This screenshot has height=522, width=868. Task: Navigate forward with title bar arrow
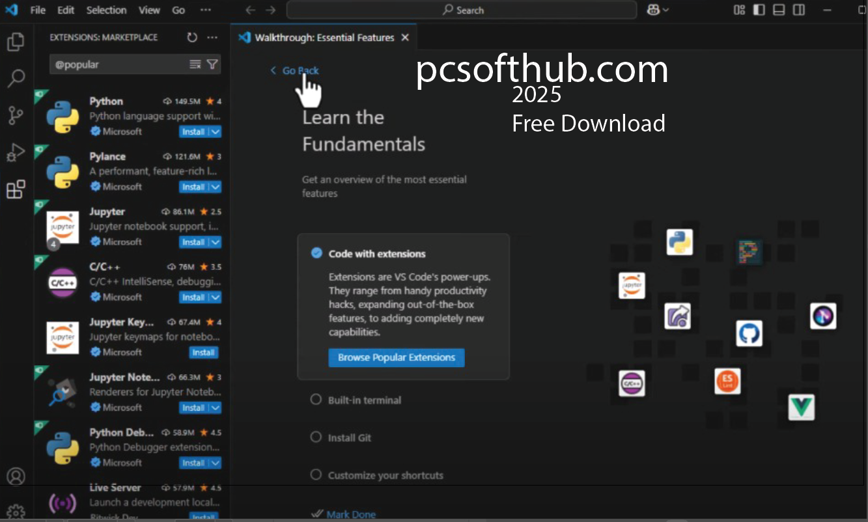coord(271,10)
